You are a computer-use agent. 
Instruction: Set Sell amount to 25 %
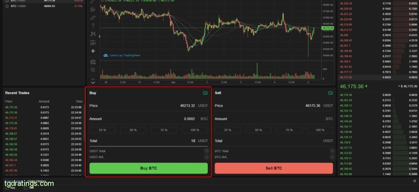tap(228, 130)
